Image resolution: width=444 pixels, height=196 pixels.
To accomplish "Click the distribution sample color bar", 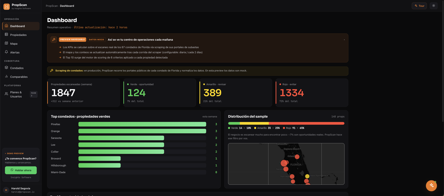I will (x=286, y=123).
